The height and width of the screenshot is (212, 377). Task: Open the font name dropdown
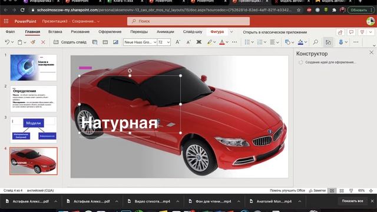pos(154,42)
